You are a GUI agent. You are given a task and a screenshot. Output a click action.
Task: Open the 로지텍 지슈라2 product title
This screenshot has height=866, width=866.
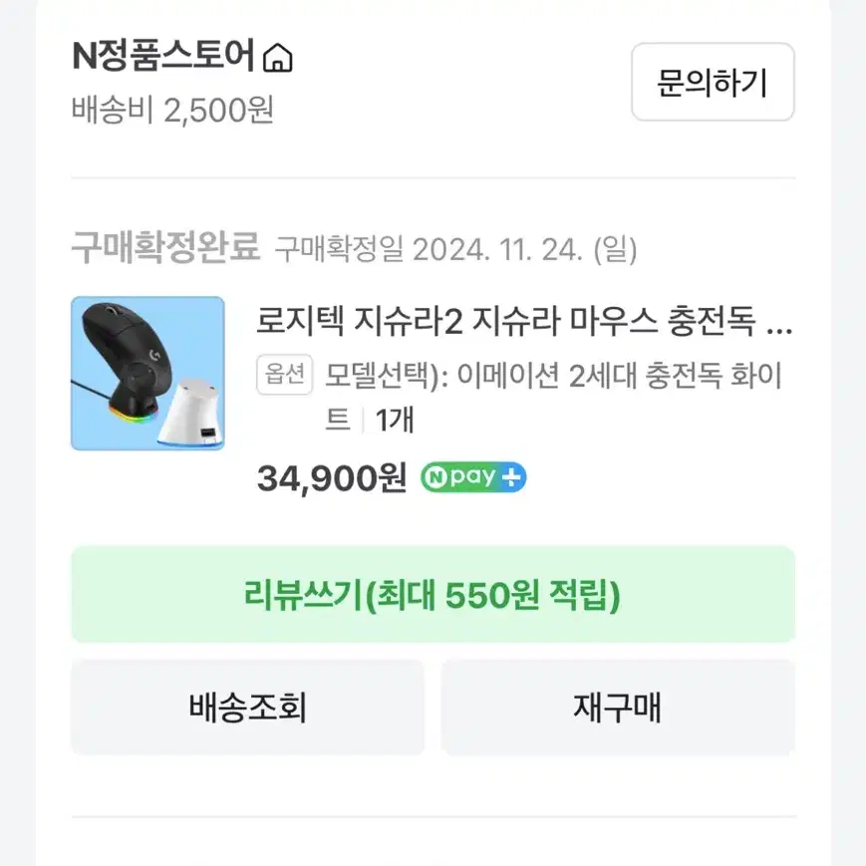tap(524, 321)
